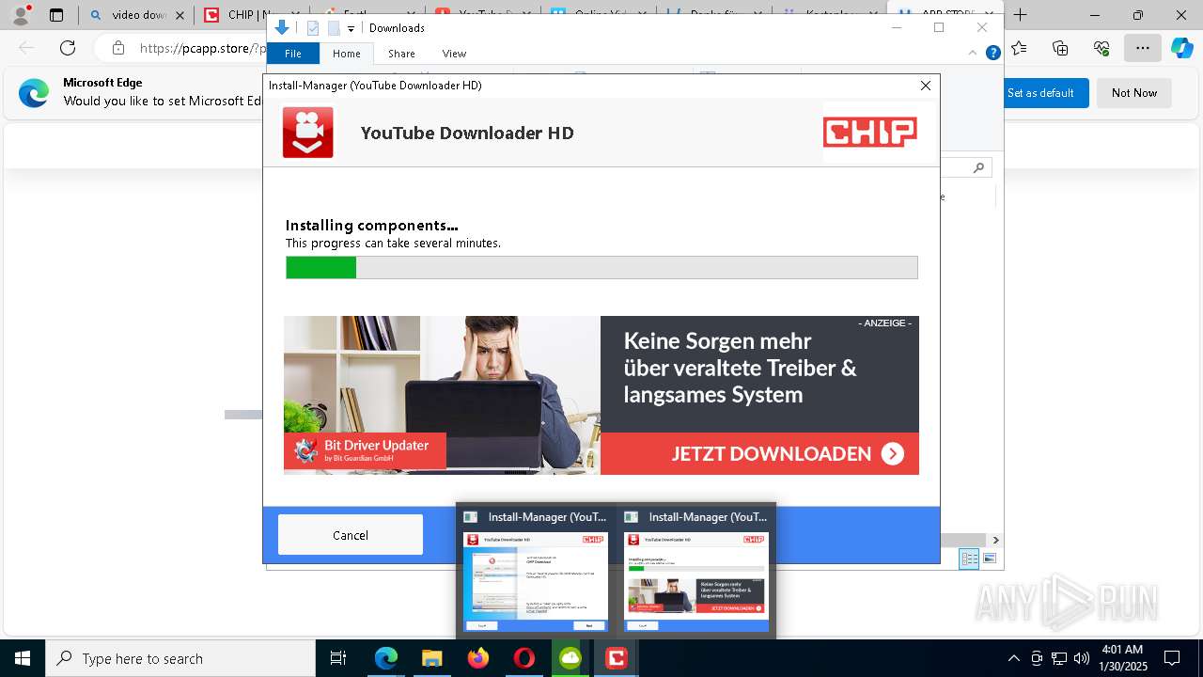Open the Windows Start menu
Viewport: 1203px width, 677px height.
tap(23, 658)
